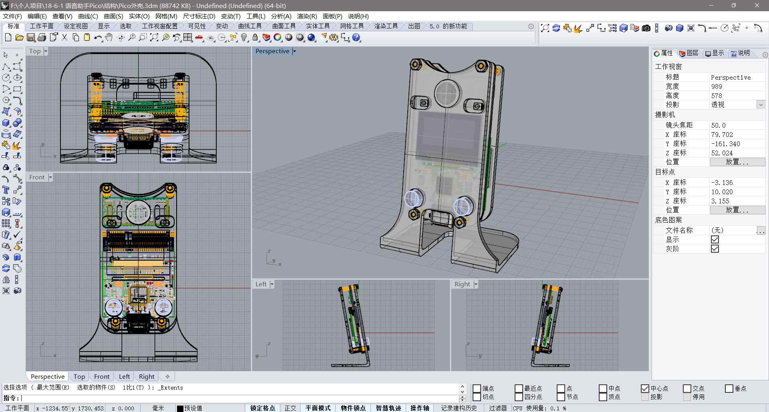Enable the 端点 object snap checkbox
This screenshot has height=412, width=769.
pyautogui.click(x=477, y=388)
